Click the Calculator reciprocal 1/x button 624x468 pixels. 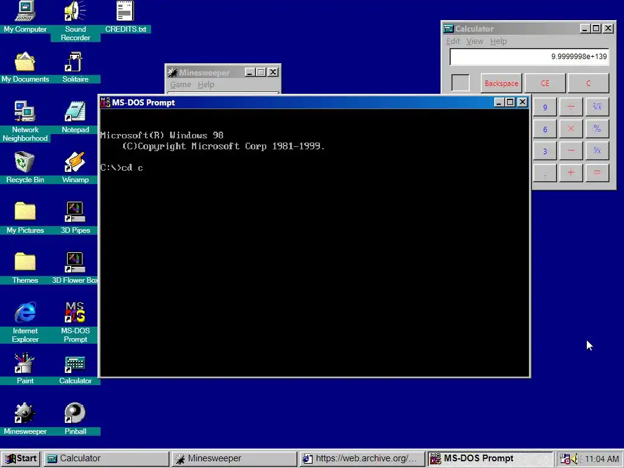pyautogui.click(x=597, y=151)
